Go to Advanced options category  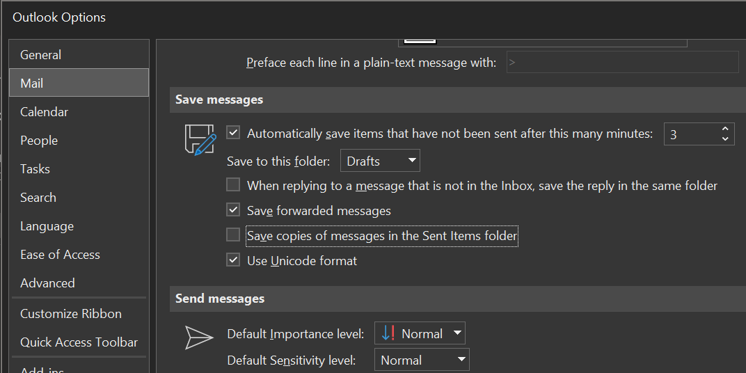[x=47, y=283]
